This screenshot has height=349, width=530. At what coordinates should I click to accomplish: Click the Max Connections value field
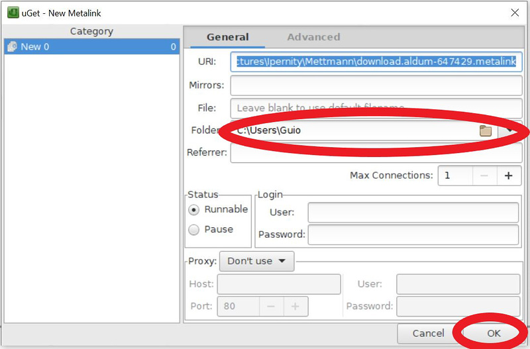click(x=455, y=175)
